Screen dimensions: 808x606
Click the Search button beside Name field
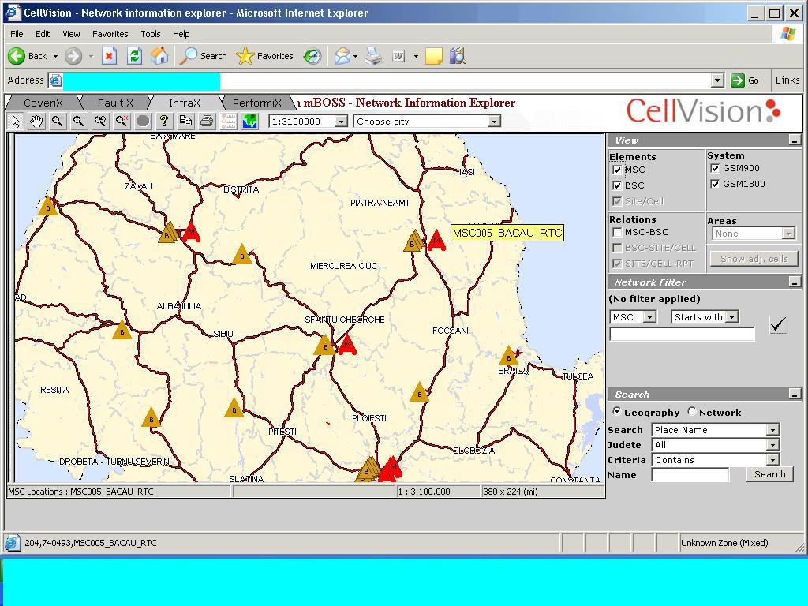click(769, 474)
